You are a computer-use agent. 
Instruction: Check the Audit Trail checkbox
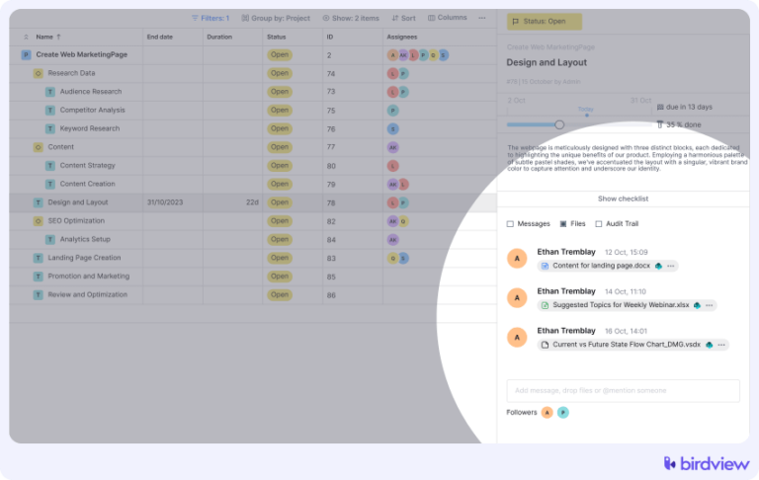pyautogui.click(x=599, y=224)
